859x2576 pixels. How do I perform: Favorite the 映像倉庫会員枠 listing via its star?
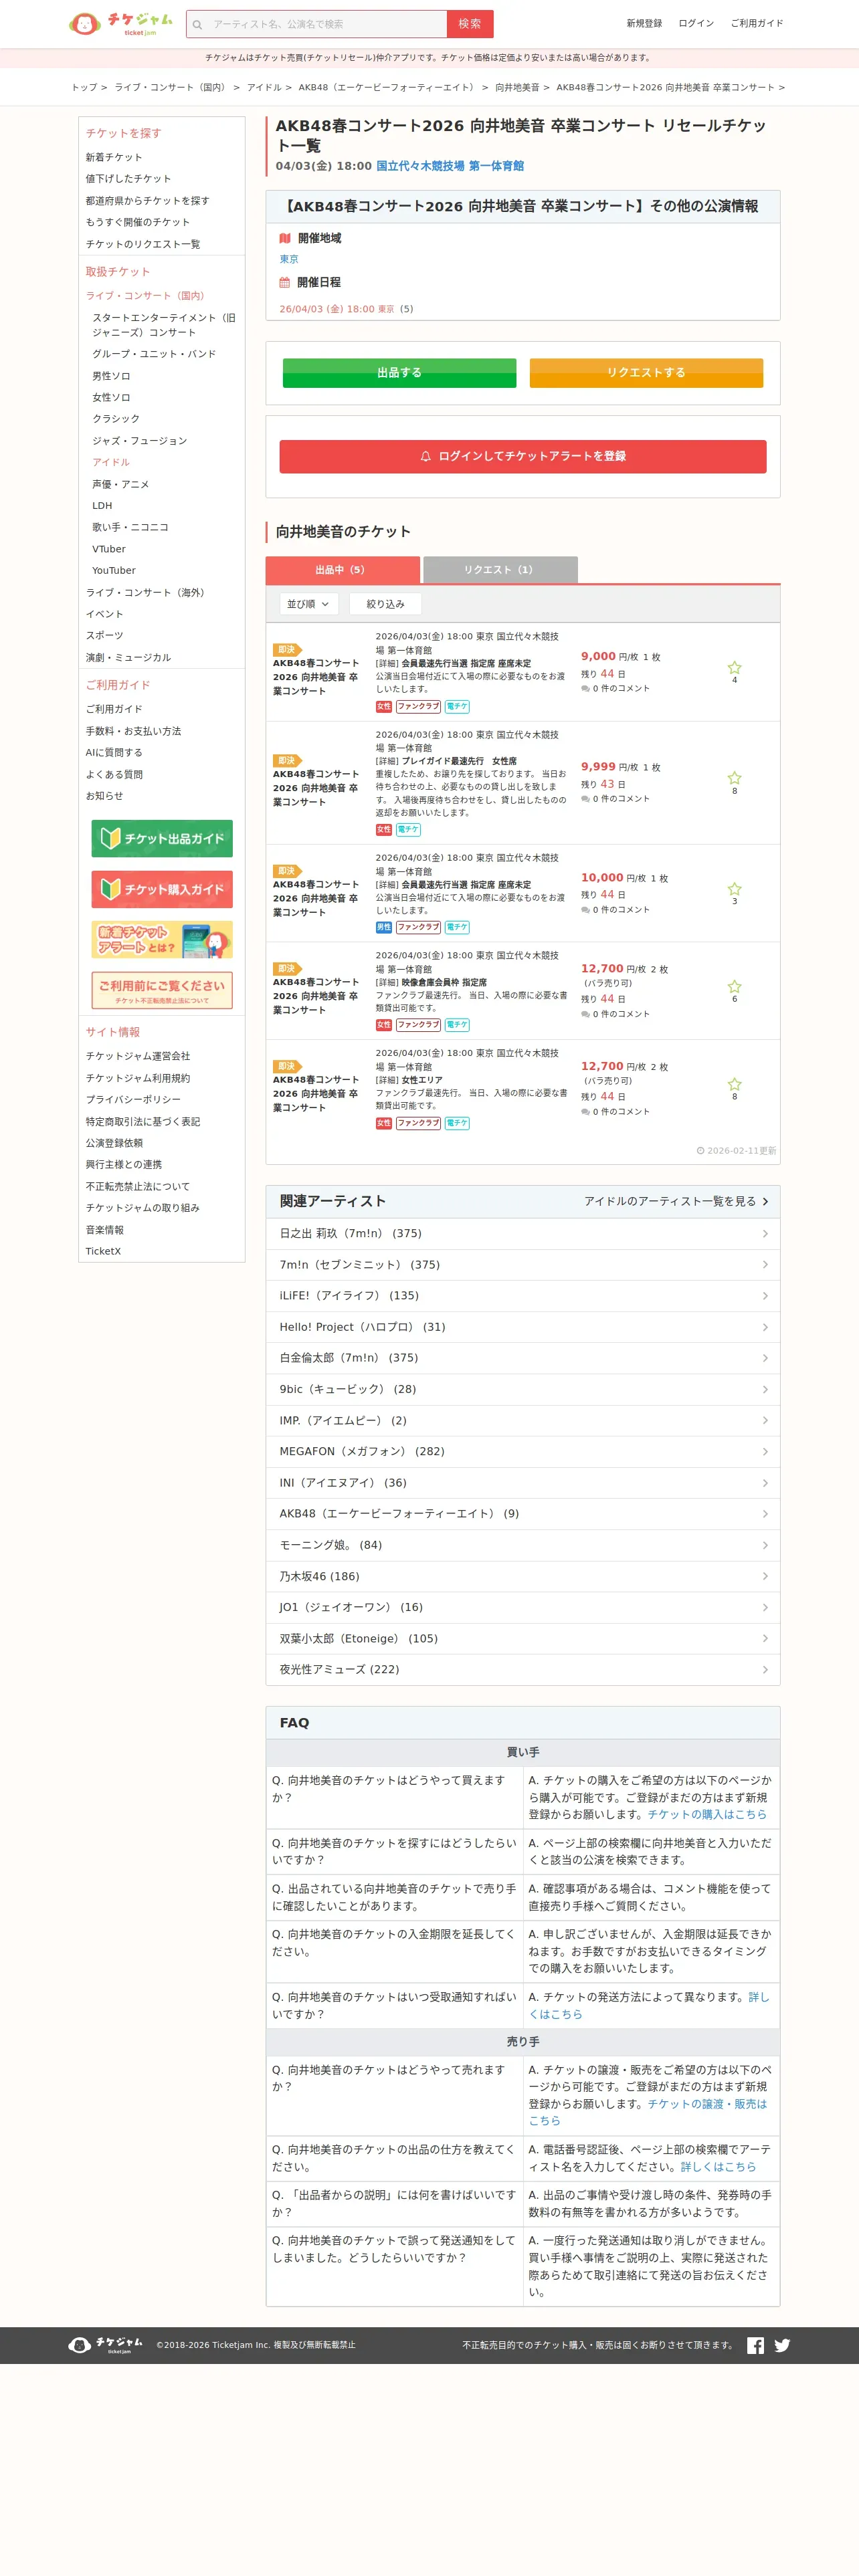734,986
